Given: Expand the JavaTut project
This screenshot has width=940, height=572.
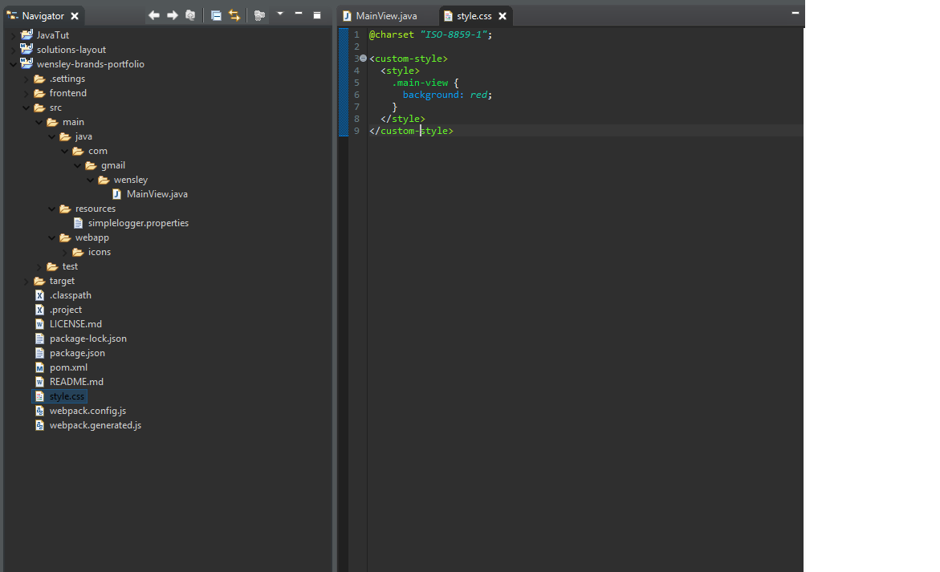Looking at the screenshot, I should (x=14, y=35).
